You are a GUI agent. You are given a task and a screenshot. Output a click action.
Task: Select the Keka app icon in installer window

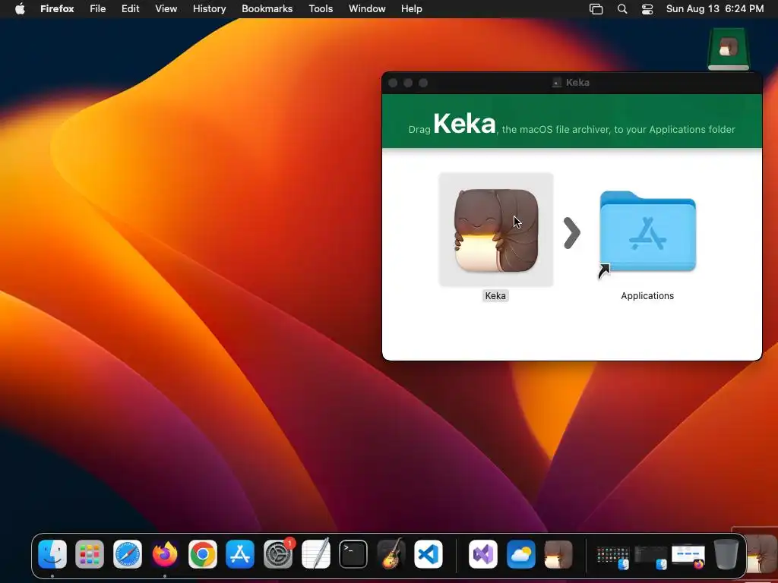(x=495, y=230)
